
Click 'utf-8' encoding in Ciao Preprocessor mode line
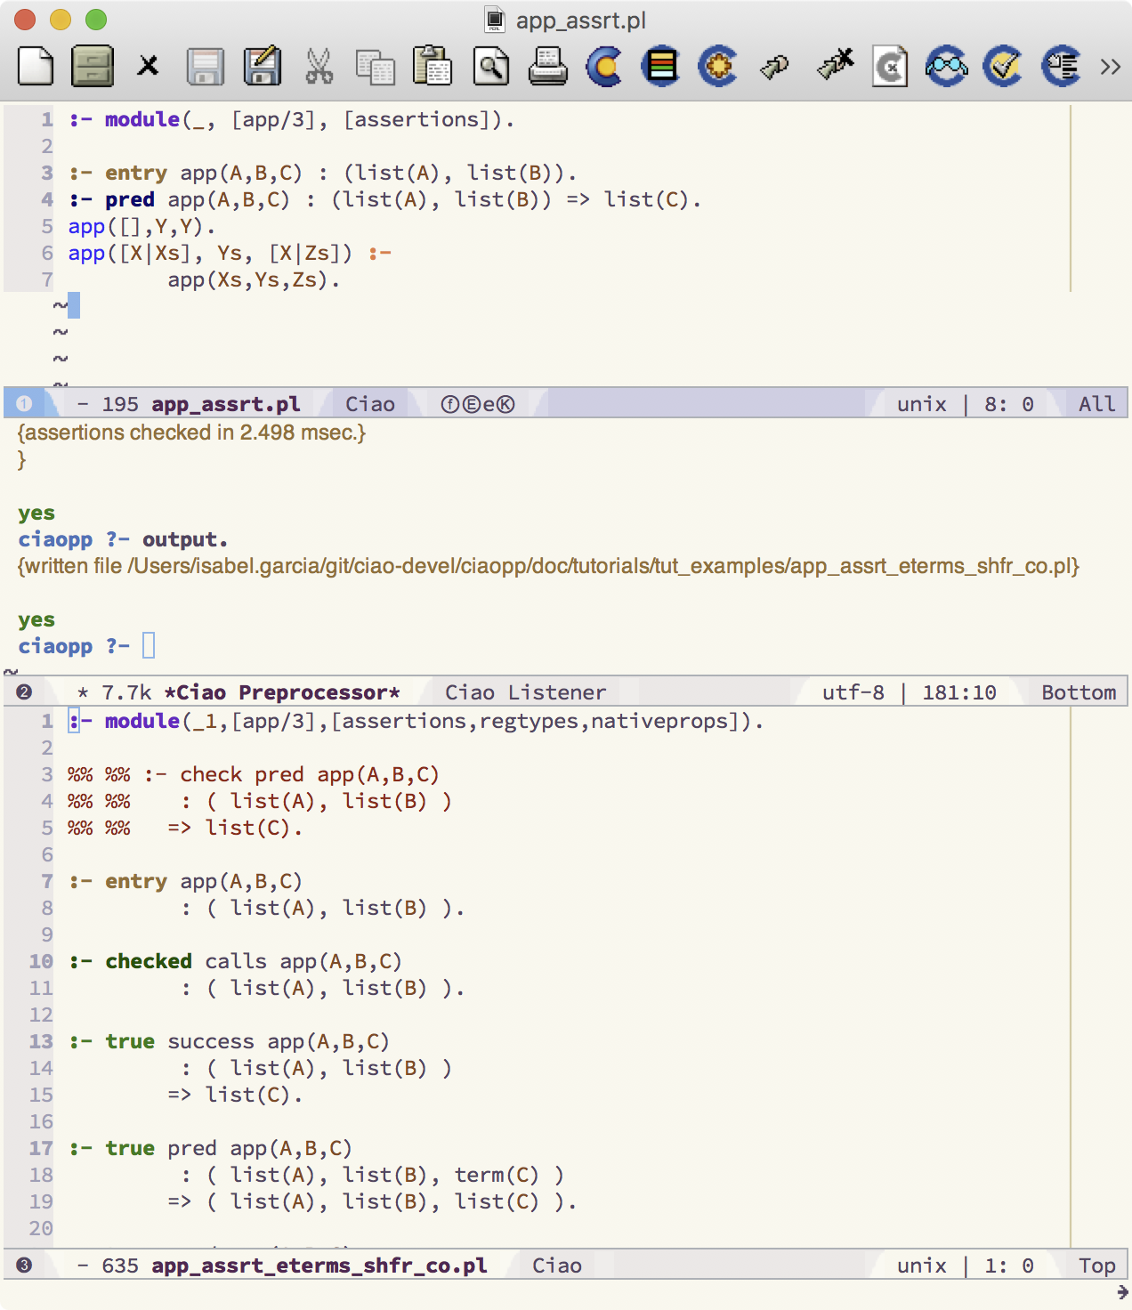(853, 692)
